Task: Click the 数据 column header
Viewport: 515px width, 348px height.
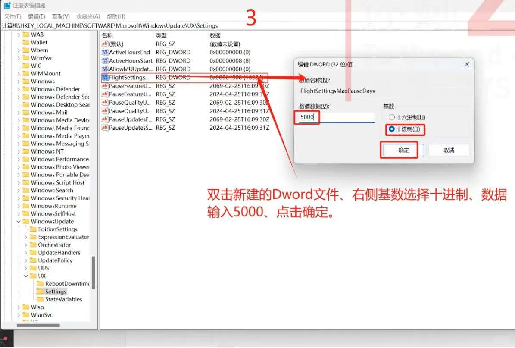Action: tap(215, 35)
